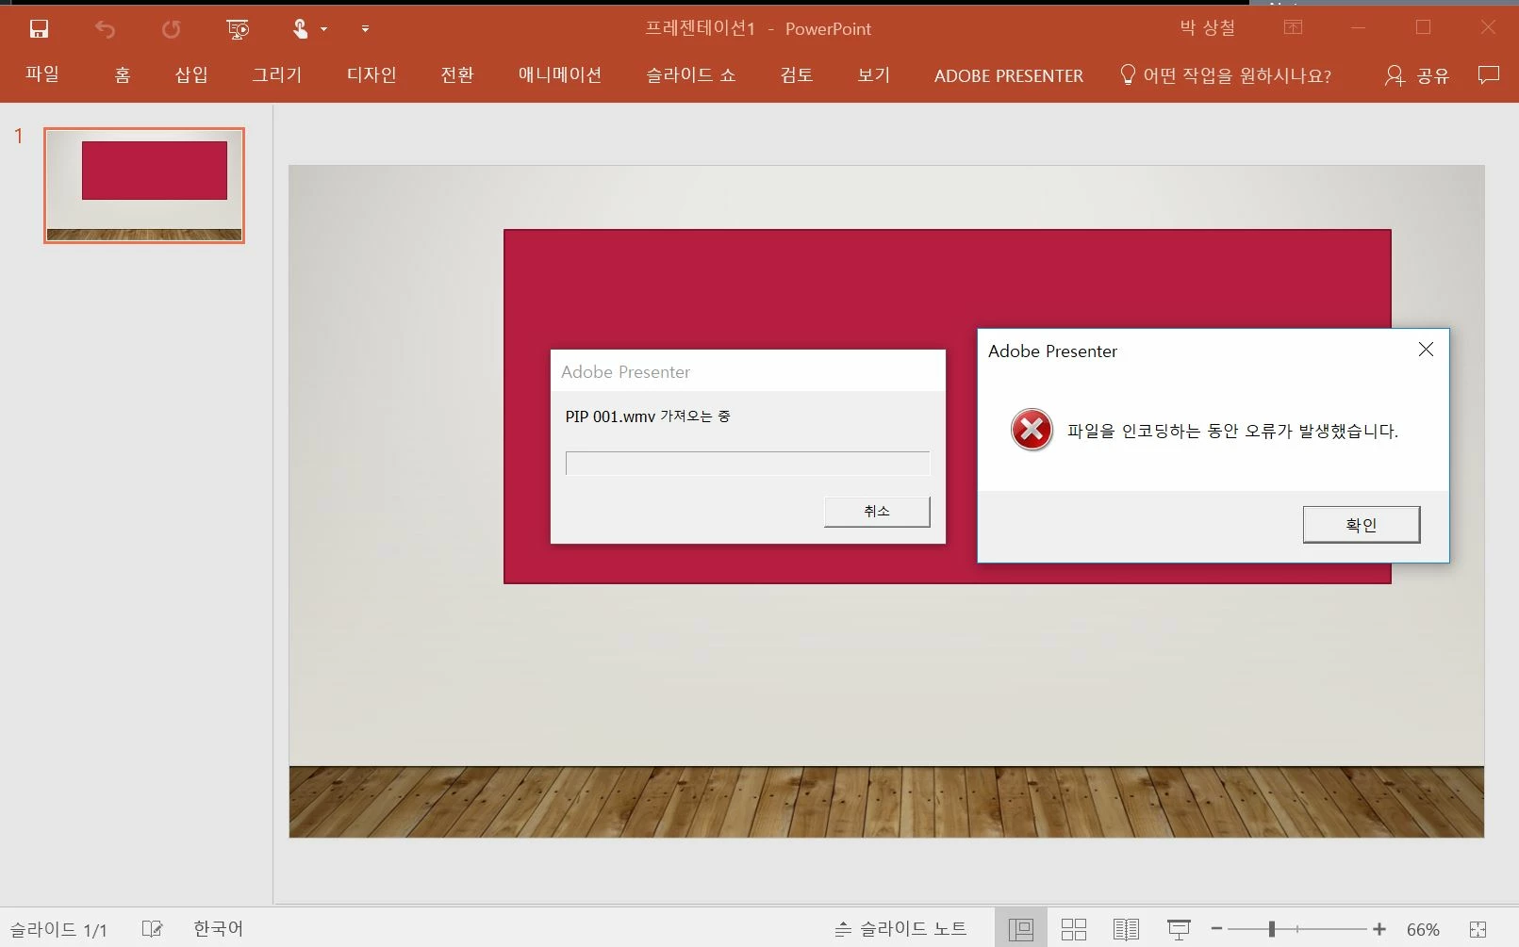Screen dimensions: 1519x947
Task: Open the comments speech bubble icon
Action: coord(1489,75)
